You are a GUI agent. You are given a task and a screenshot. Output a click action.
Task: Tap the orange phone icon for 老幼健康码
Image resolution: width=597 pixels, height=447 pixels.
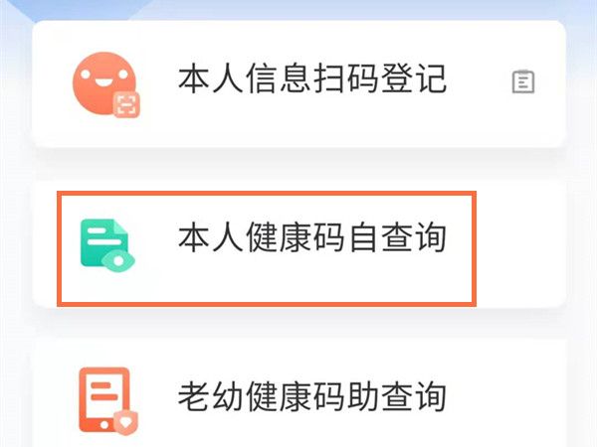(x=104, y=399)
